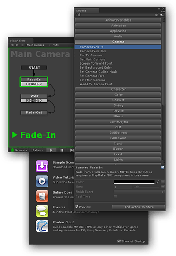Open the recent FSM list icon
Viewport: 176px width, 256px height.
22,45
